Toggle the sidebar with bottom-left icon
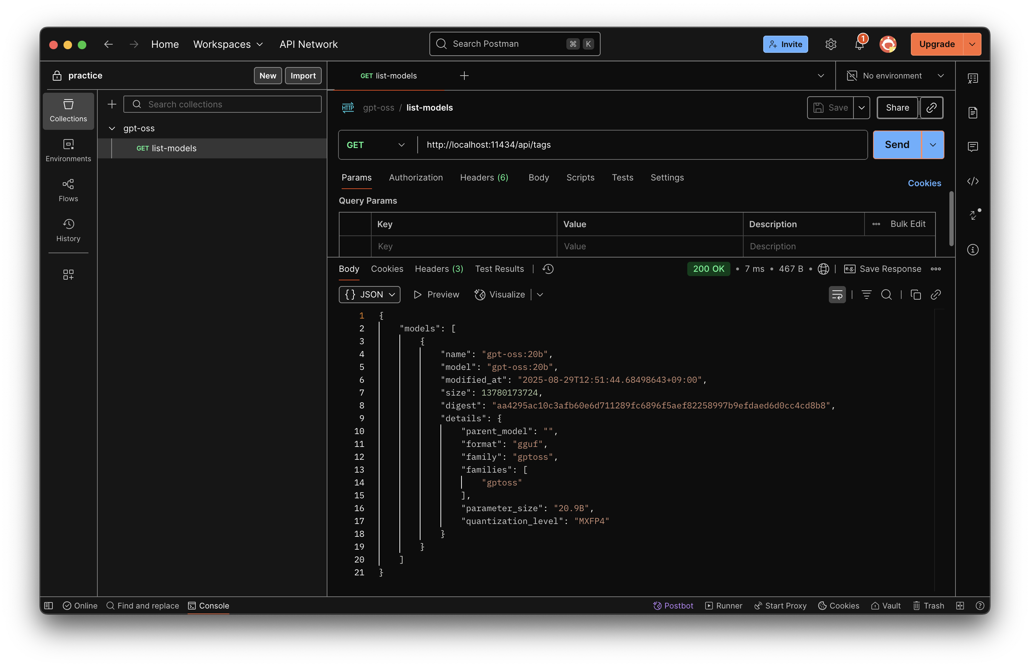1030x667 pixels. tap(49, 606)
